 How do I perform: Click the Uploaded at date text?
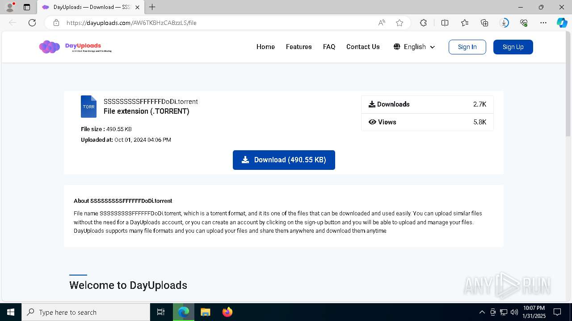[x=126, y=140]
